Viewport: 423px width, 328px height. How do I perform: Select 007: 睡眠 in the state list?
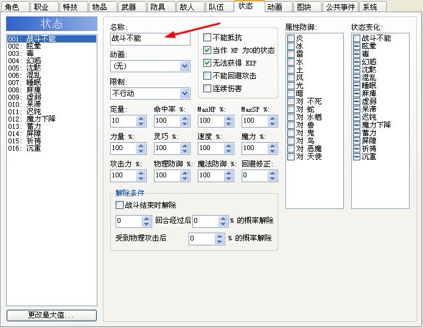[52, 83]
